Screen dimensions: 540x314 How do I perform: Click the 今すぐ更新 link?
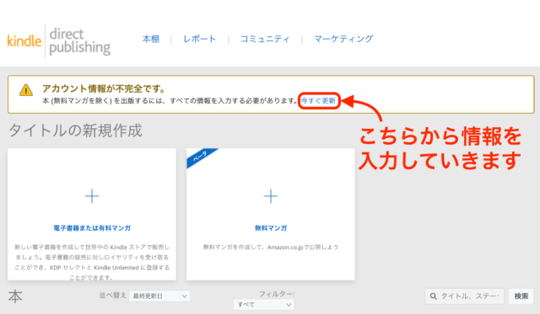318,101
